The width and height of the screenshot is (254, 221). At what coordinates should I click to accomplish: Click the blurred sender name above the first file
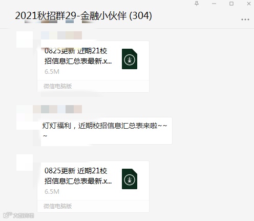61,35
